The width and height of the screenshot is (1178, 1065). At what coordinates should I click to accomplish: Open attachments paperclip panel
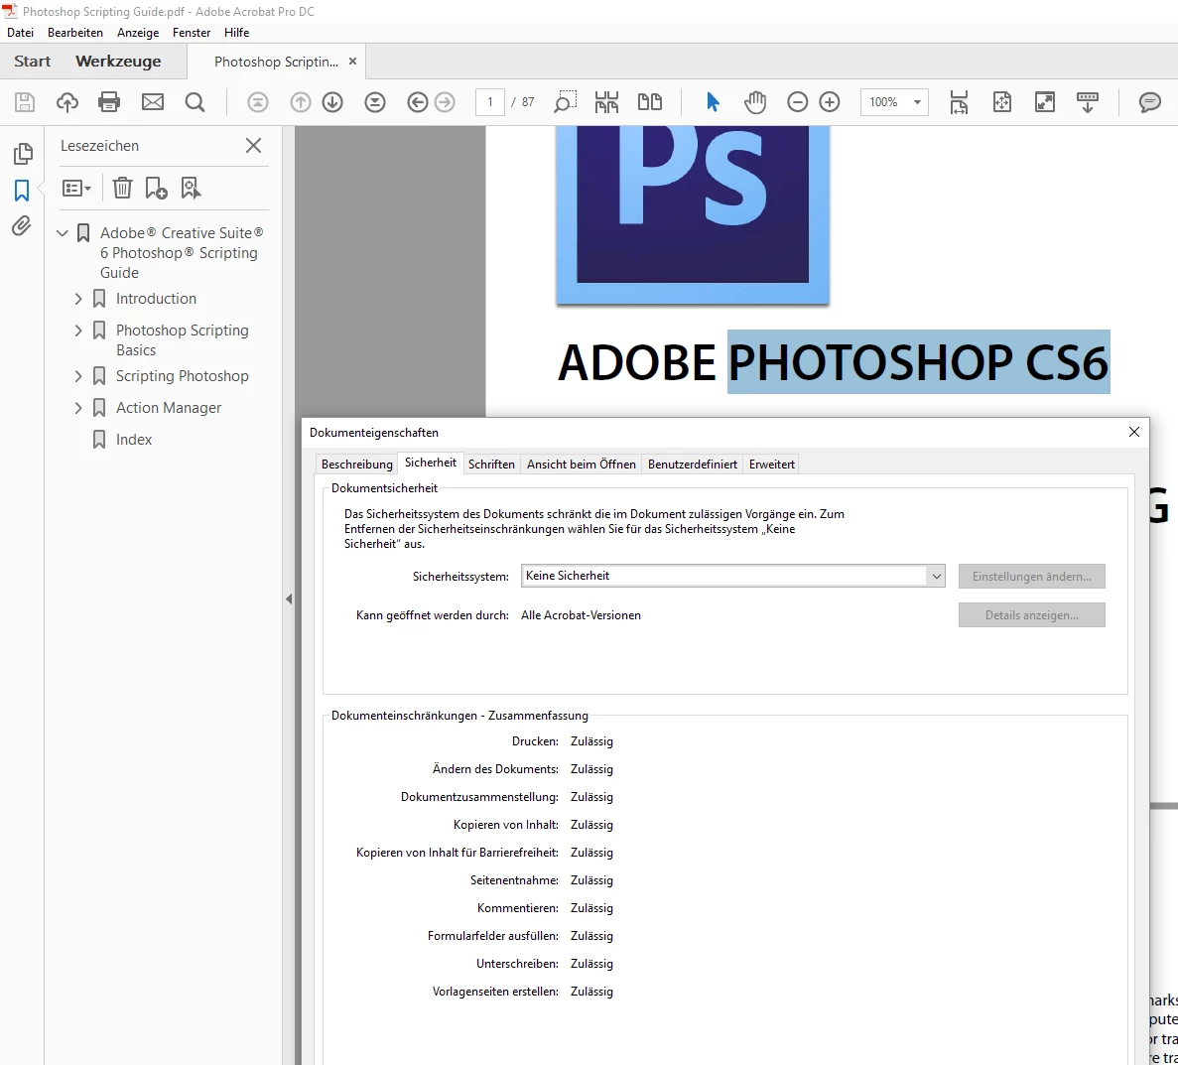[x=22, y=225]
